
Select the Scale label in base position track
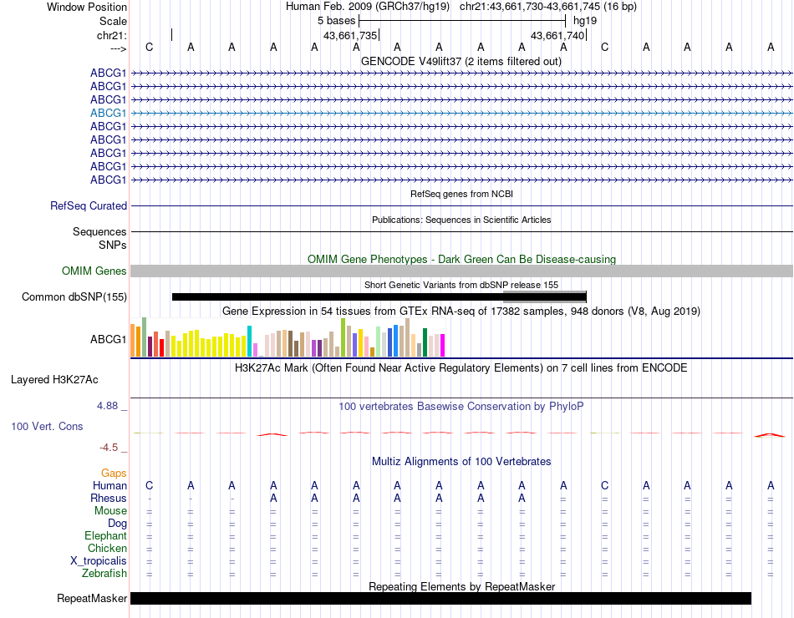pyautogui.click(x=113, y=21)
